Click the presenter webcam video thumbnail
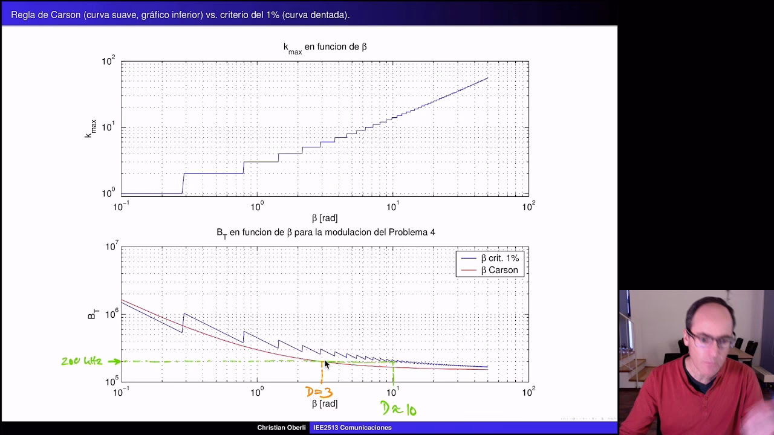774x435 pixels. 696,362
